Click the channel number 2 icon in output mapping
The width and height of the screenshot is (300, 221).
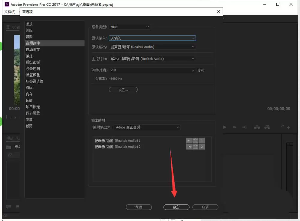pos(202,147)
